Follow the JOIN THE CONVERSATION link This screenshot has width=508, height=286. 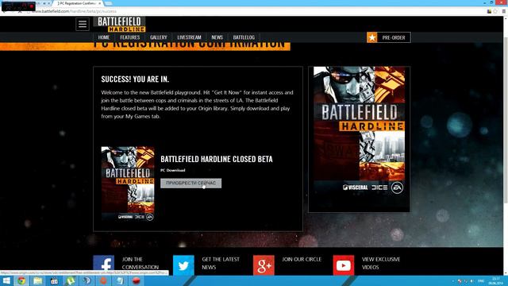click(x=140, y=263)
